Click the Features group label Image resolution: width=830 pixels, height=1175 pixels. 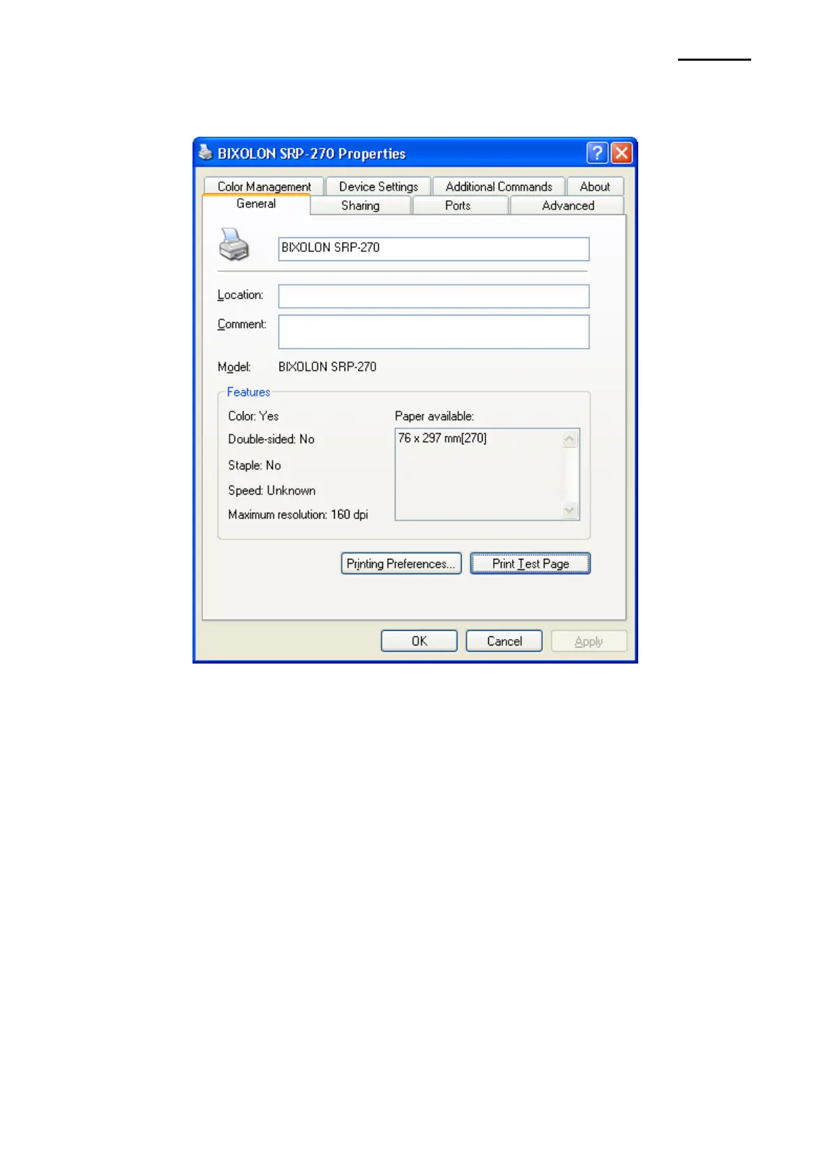pos(248,392)
